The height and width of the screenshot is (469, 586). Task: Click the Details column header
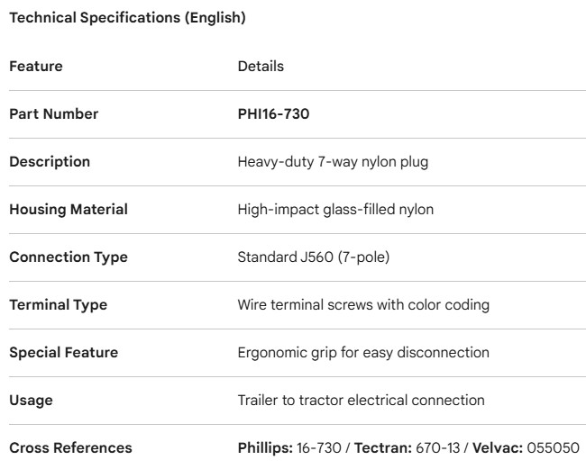pos(261,67)
